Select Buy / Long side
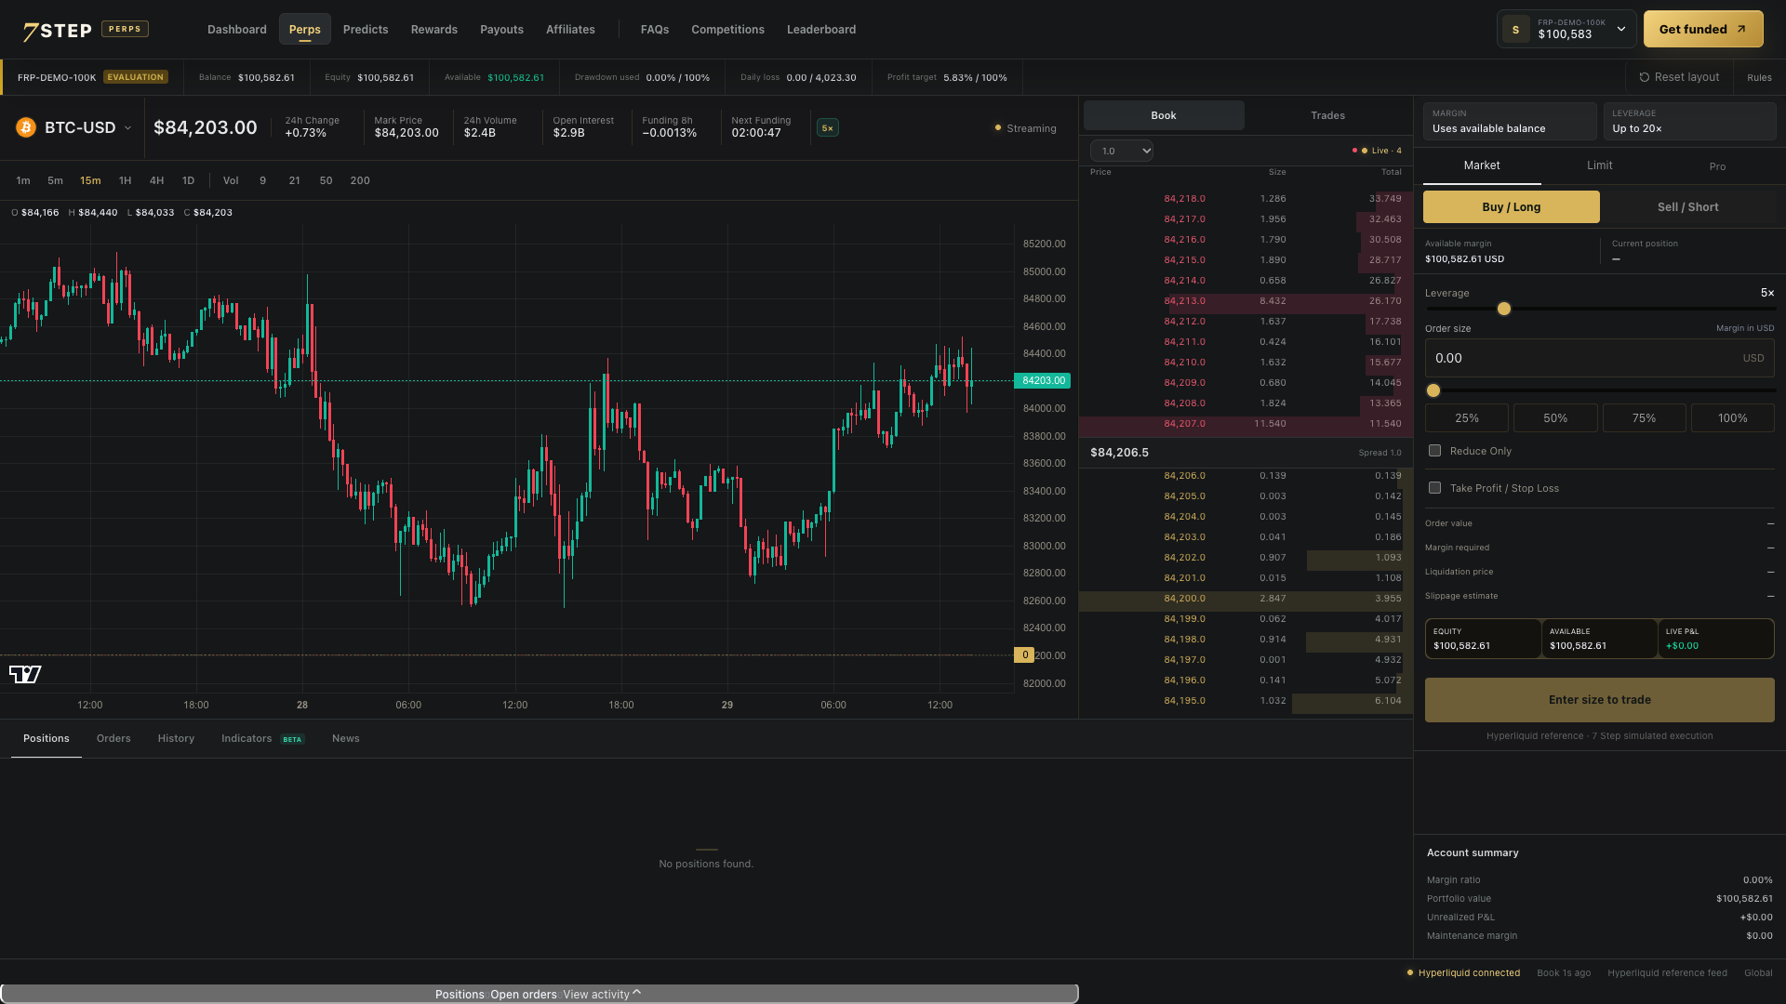This screenshot has width=1786, height=1004. coord(1512,207)
